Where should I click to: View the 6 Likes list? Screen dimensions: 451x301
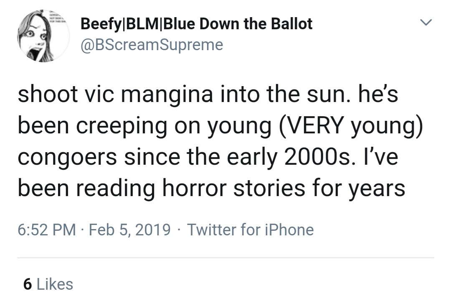coord(48,284)
